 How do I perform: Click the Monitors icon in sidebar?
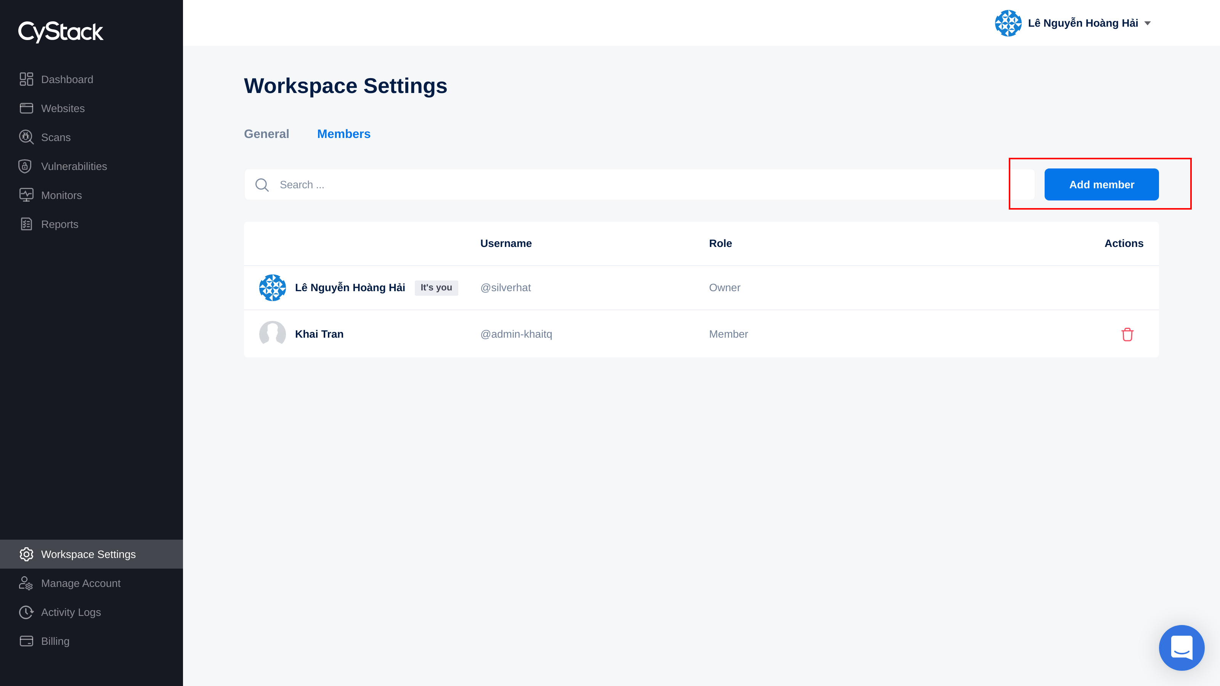pyautogui.click(x=26, y=194)
